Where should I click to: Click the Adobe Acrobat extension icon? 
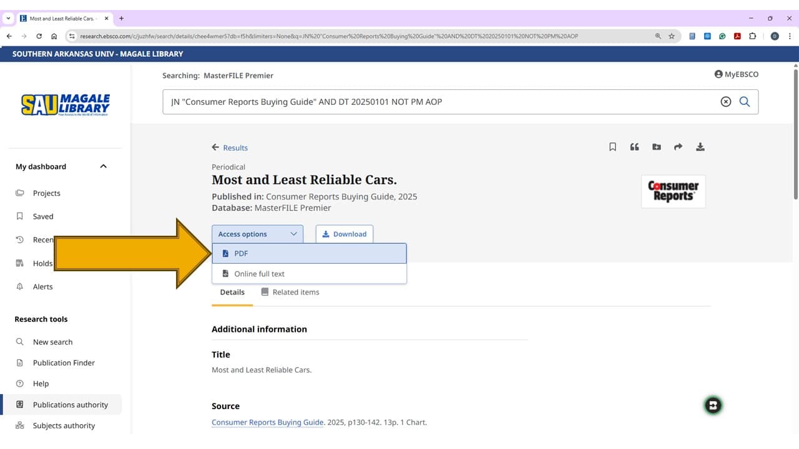(x=737, y=36)
